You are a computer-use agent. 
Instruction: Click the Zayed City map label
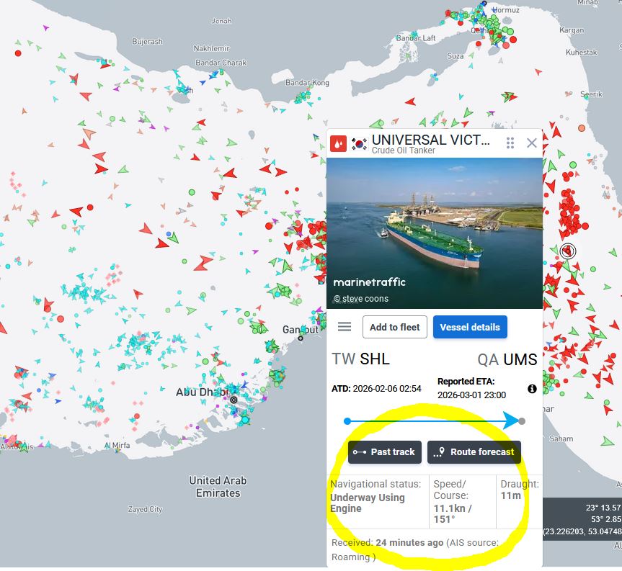145,509
